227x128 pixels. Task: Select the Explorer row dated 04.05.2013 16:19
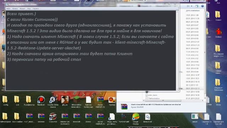point(193,82)
